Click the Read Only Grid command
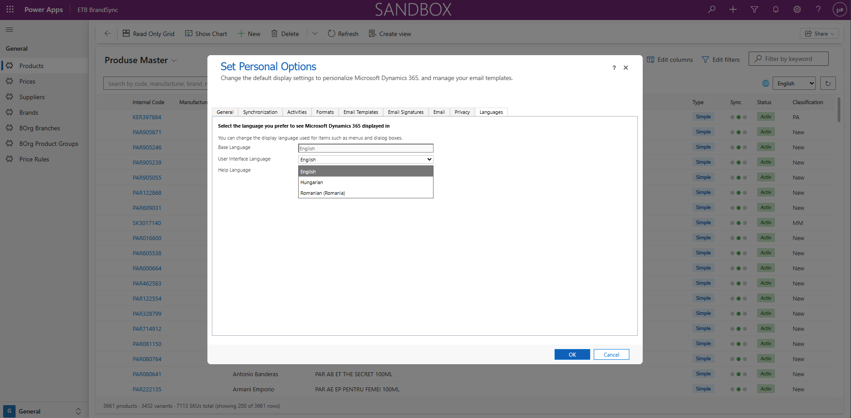The height and width of the screenshot is (418, 851). [149, 34]
